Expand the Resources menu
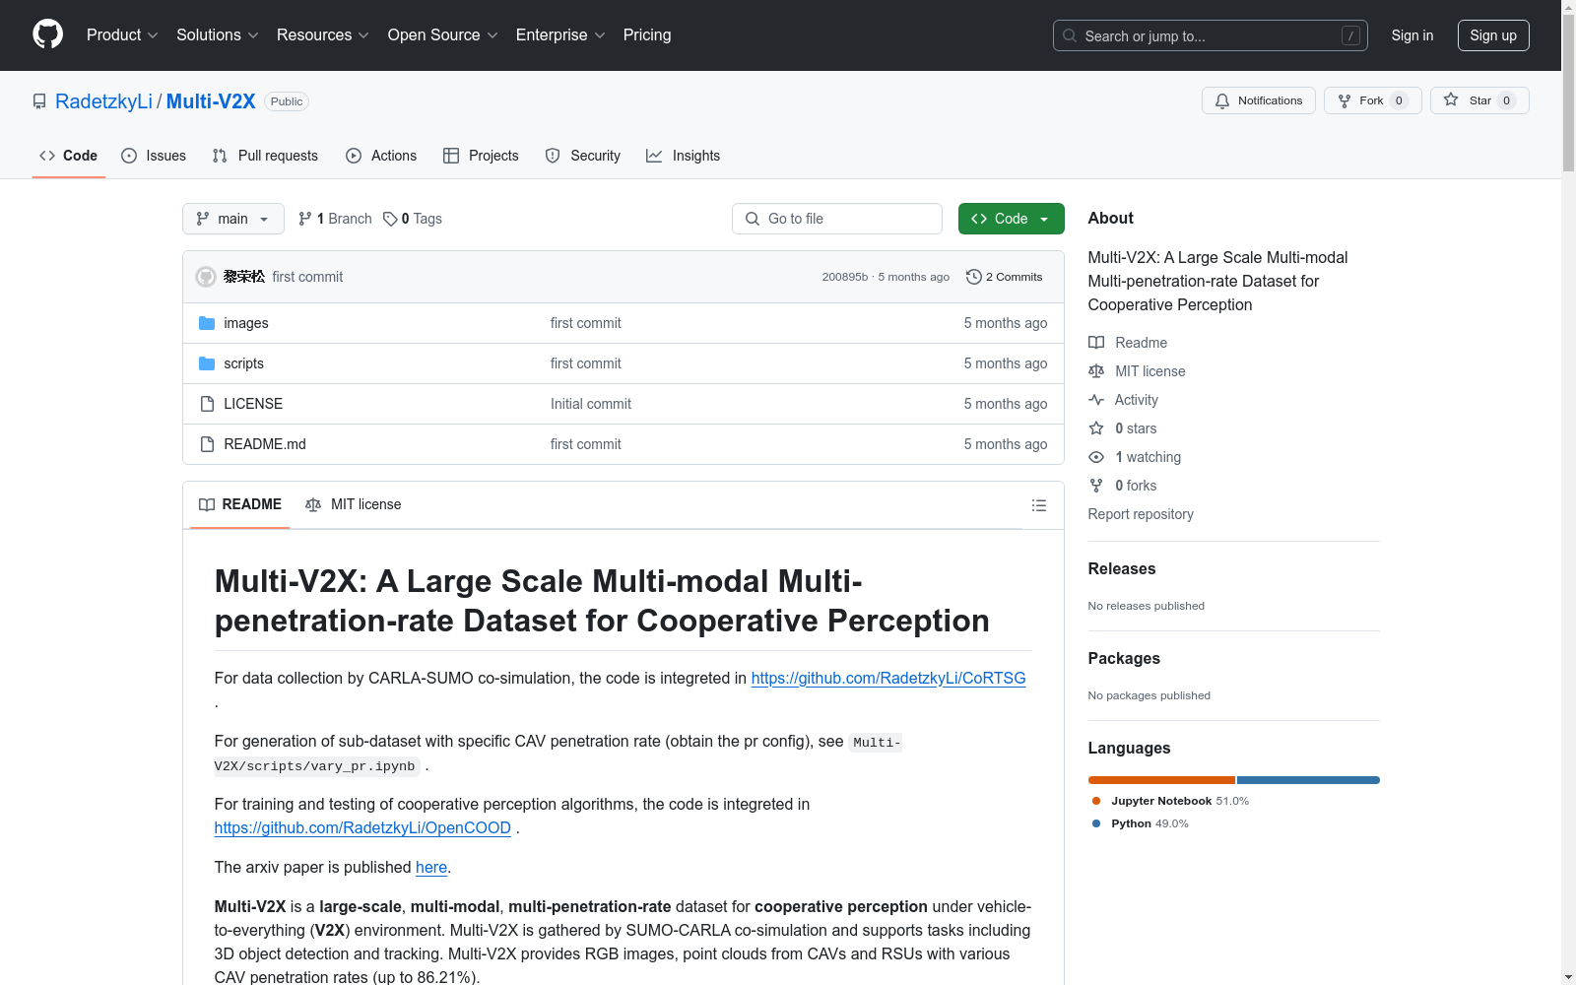This screenshot has height=985, width=1576. [323, 35]
